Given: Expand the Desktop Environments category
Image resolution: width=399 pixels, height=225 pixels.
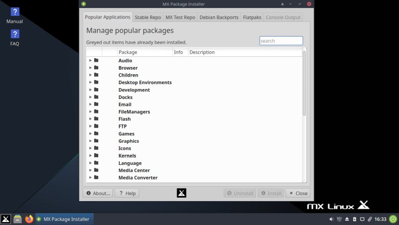Looking at the screenshot, I should pyautogui.click(x=90, y=82).
